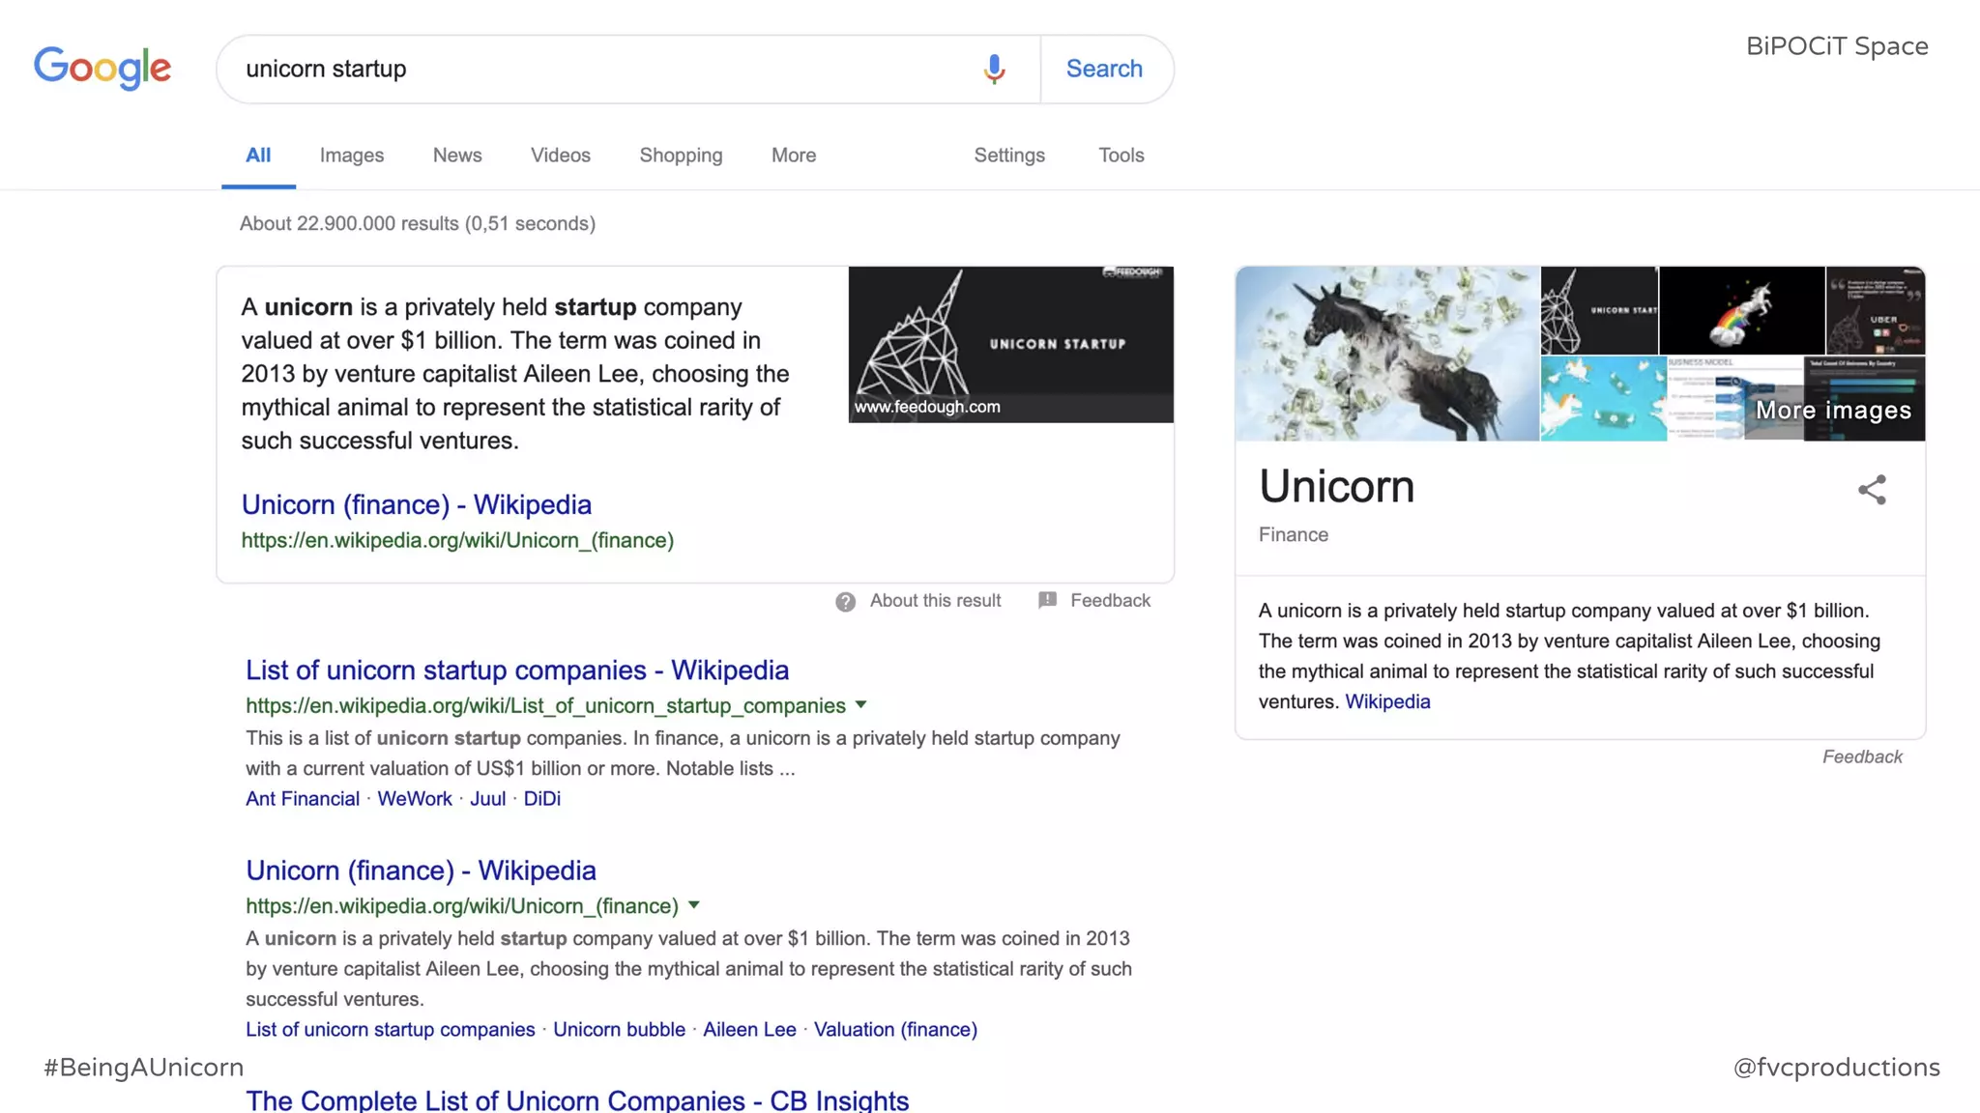Open the feedough.com unicorn startup snippet image

[1010, 345]
